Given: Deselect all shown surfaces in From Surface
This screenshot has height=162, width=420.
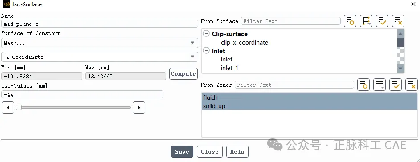Looking at the screenshot, I should [398, 21].
